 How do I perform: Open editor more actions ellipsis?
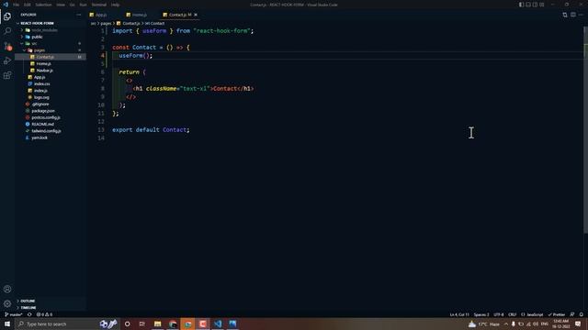pos(581,15)
